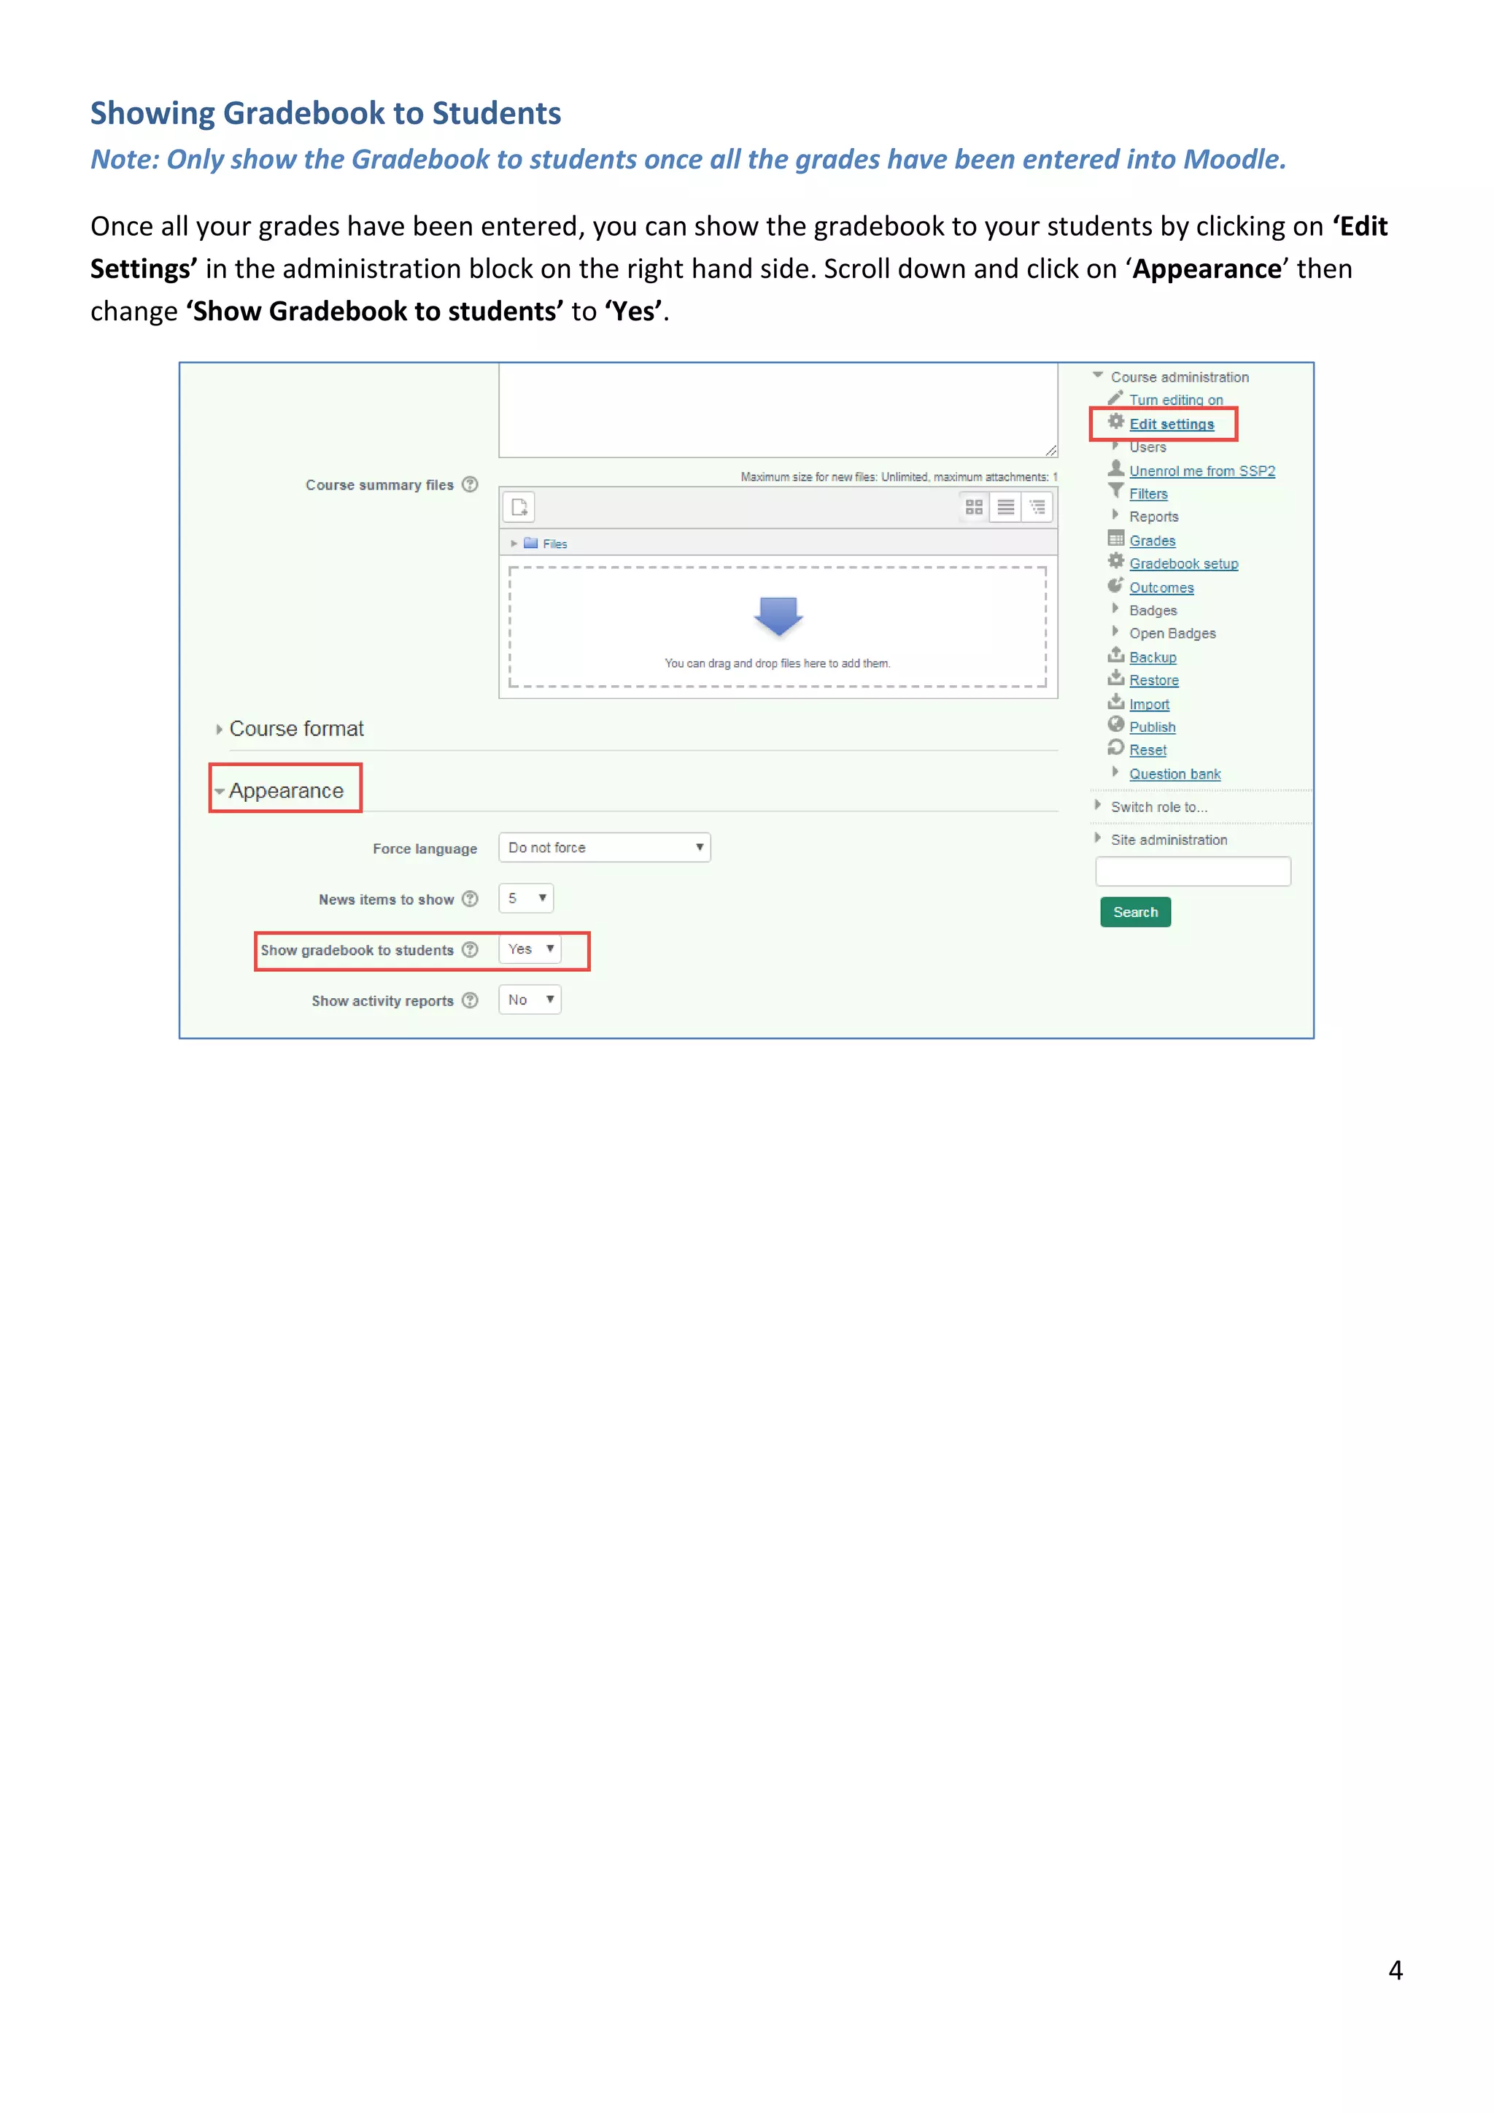Open the Force language dropdown
Screen dimensions: 1494x2113
click(x=605, y=848)
